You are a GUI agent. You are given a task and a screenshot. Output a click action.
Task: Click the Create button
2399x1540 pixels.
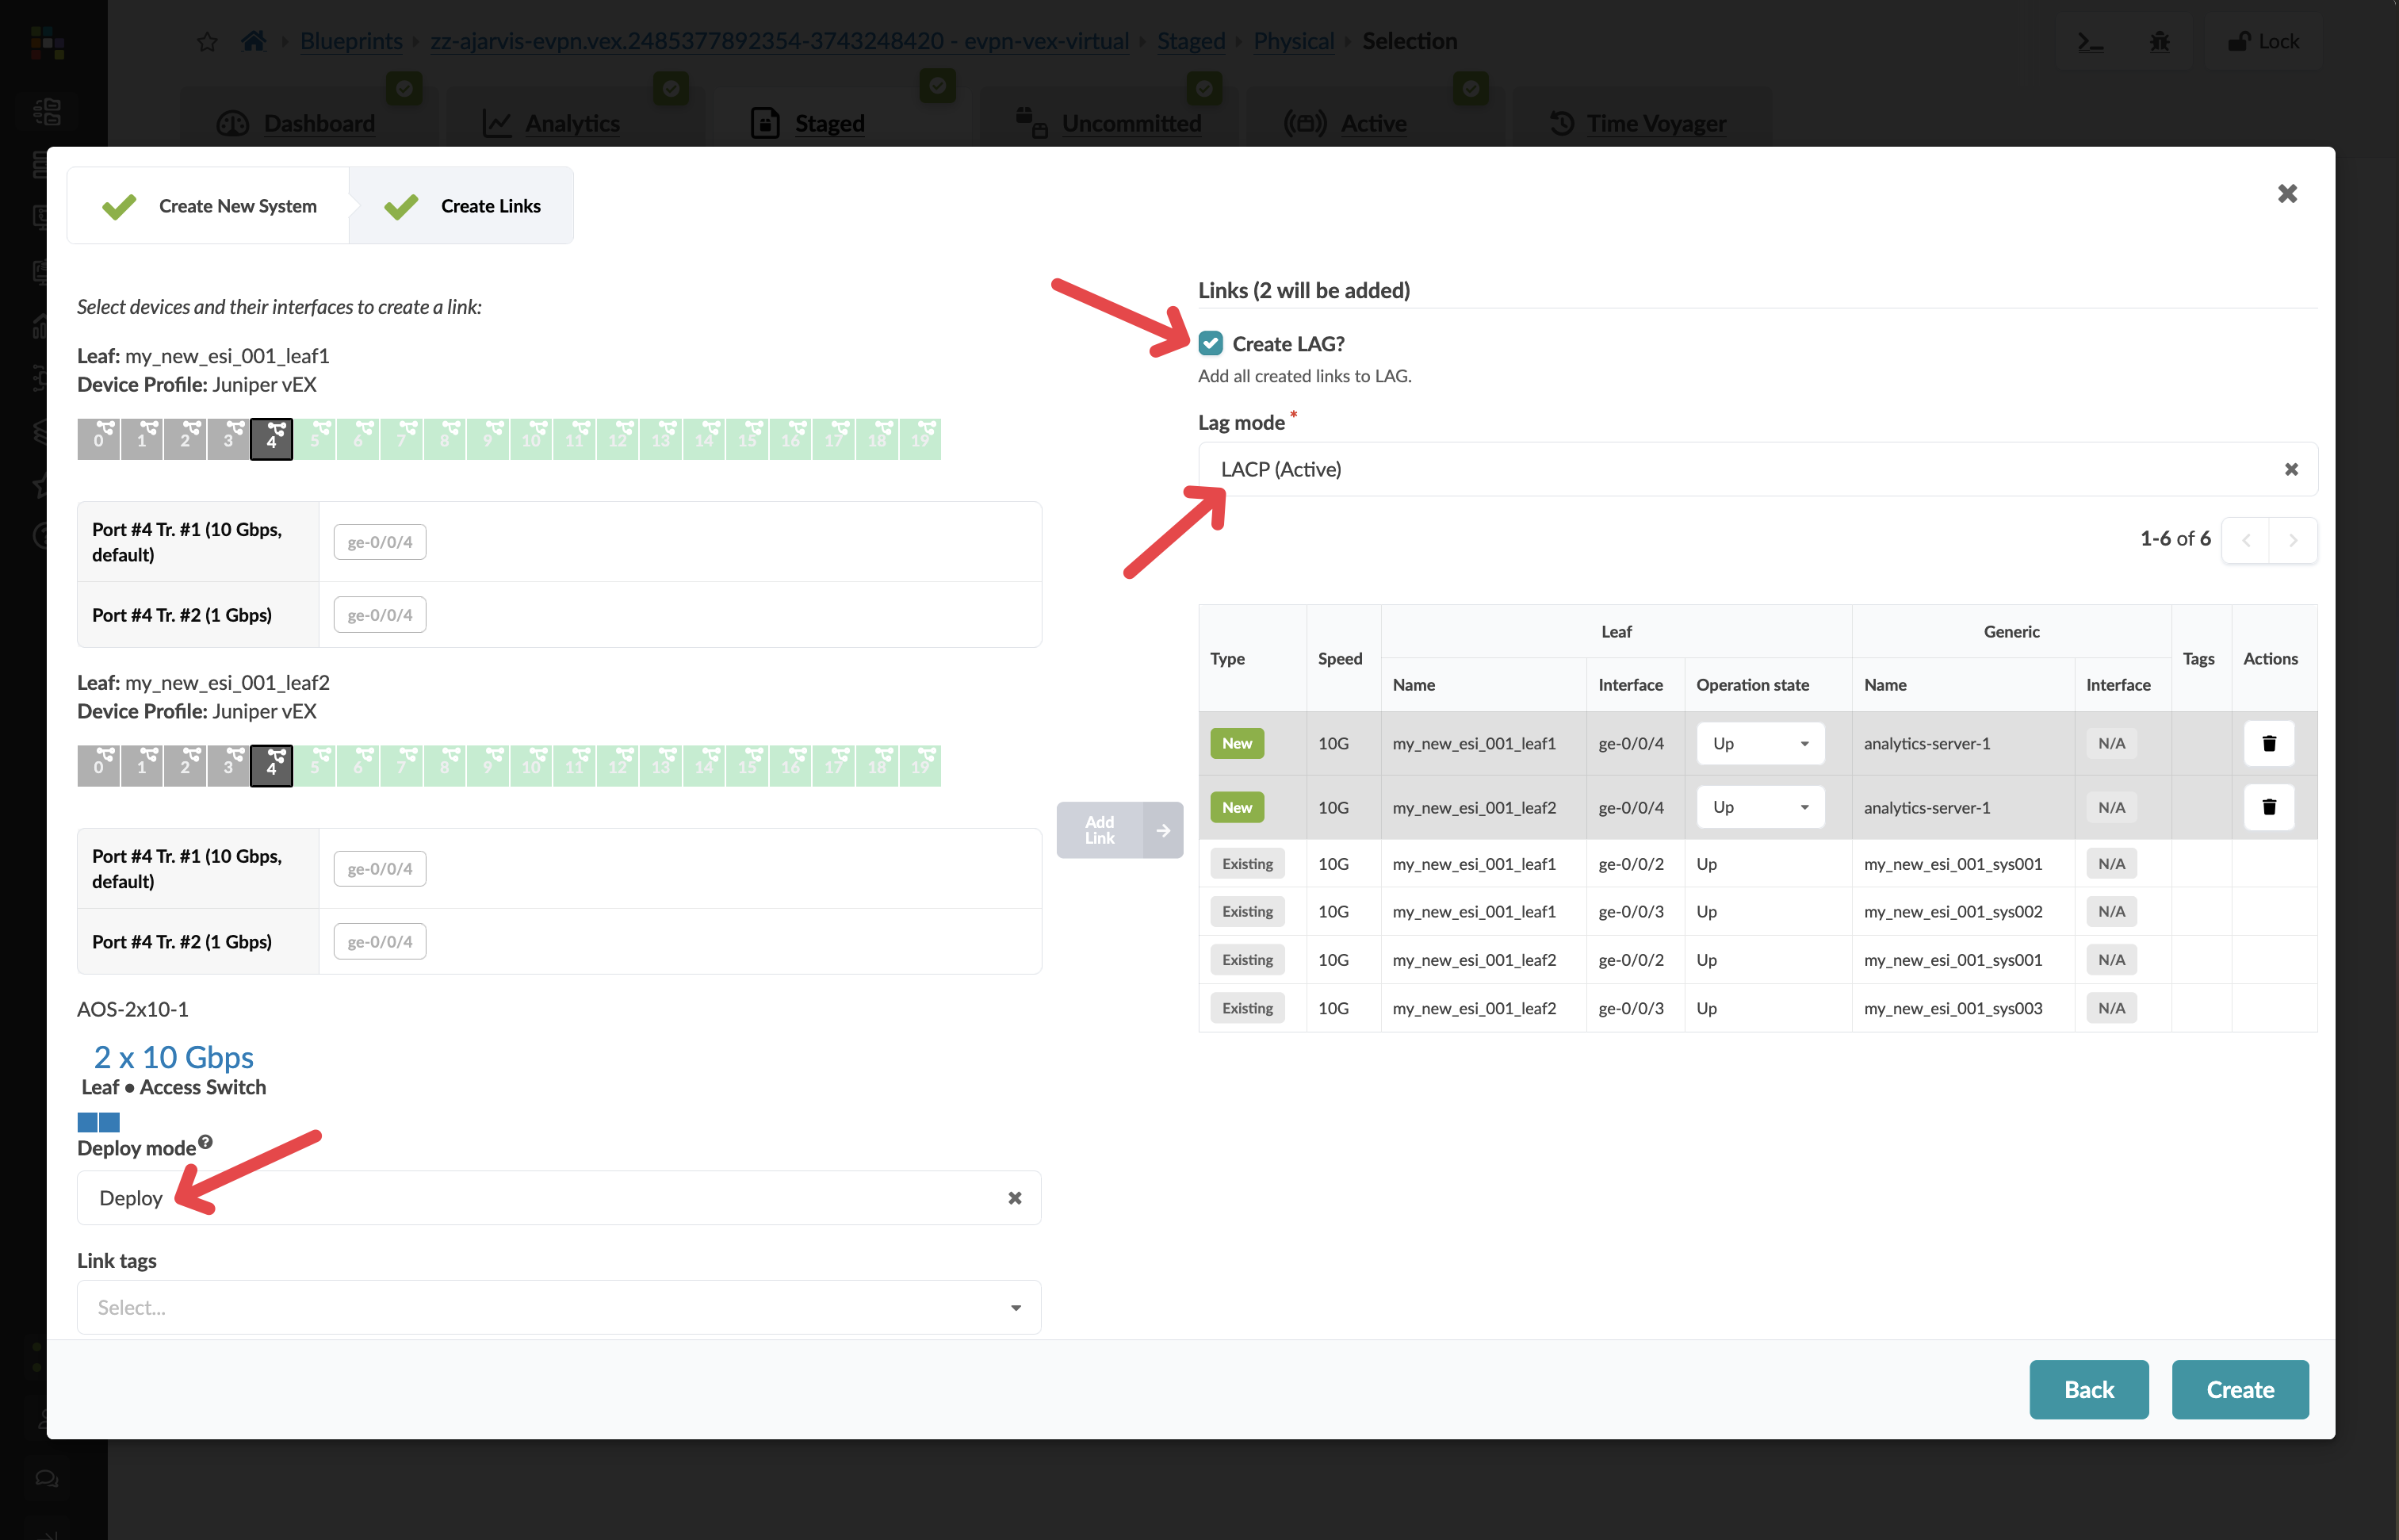point(2239,1389)
